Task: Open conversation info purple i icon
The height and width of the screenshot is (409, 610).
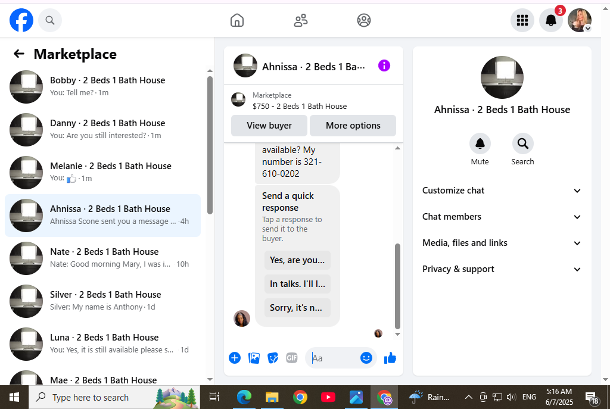Action: [x=384, y=65]
